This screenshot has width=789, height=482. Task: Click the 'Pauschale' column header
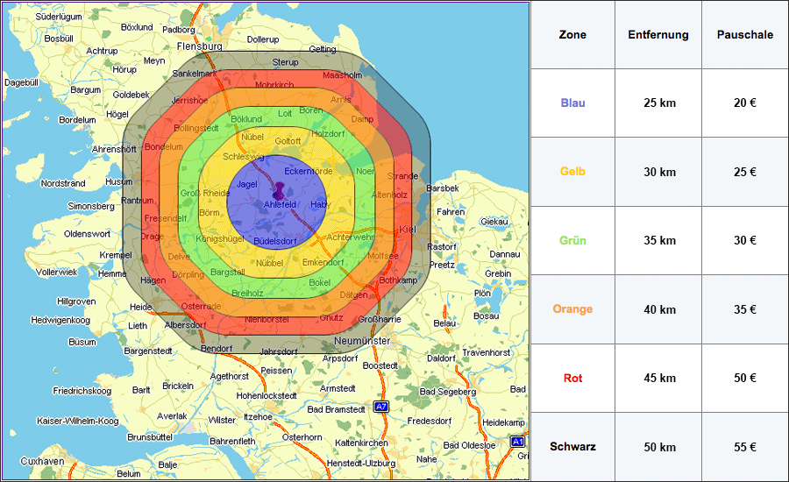point(745,35)
